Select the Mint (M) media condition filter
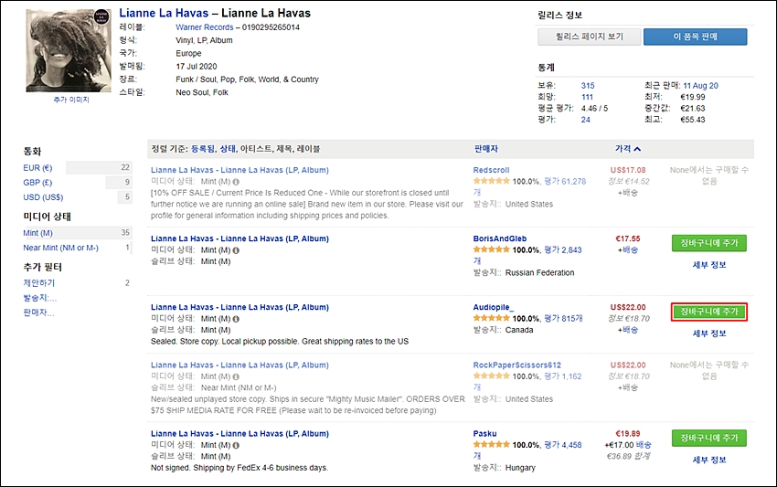 [x=37, y=233]
